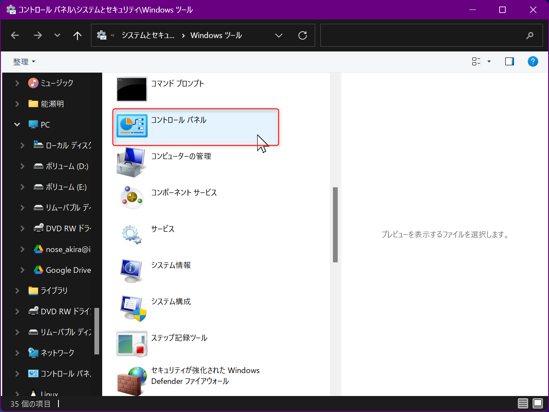
Task: Click the コンポーネント サービス label text
Action: [184, 192]
